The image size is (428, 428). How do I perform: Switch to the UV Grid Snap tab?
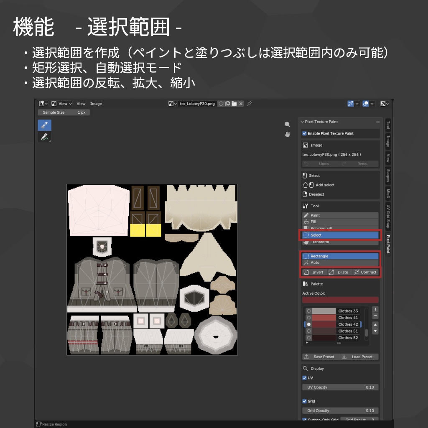coord(388,216)
